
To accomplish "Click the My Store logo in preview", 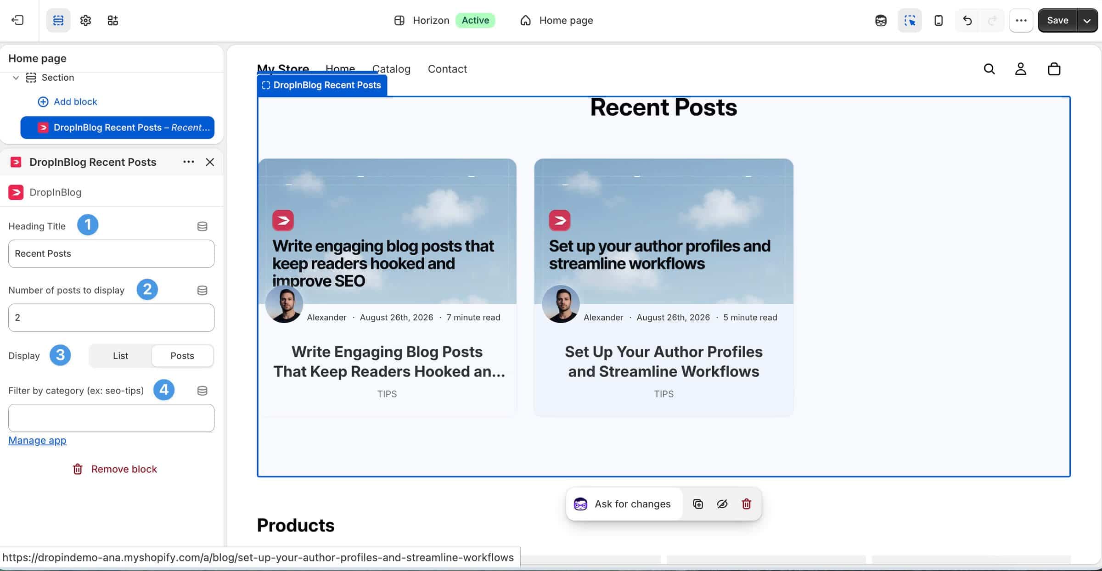I will [x=283, y=69].
